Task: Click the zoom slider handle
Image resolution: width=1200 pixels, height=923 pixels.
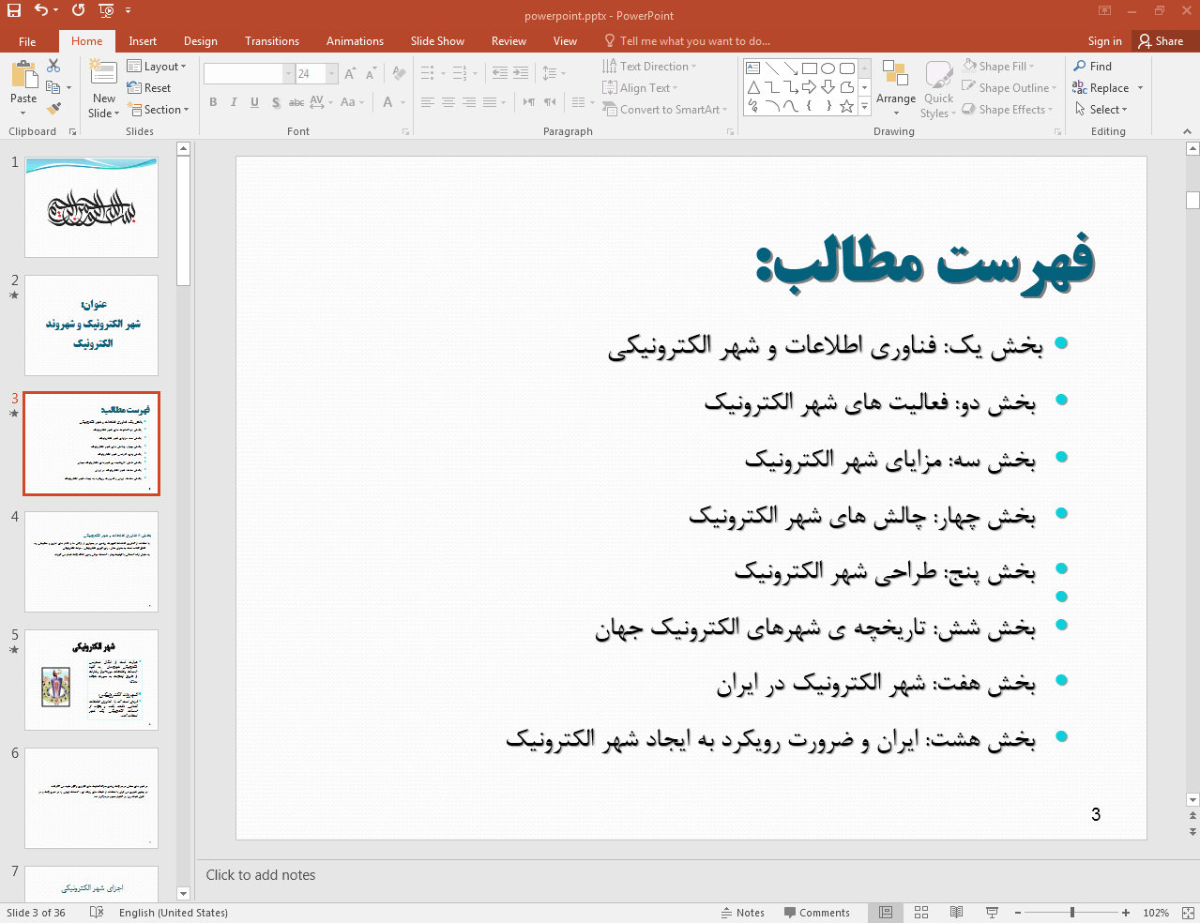Action: tap(1072, 913)
